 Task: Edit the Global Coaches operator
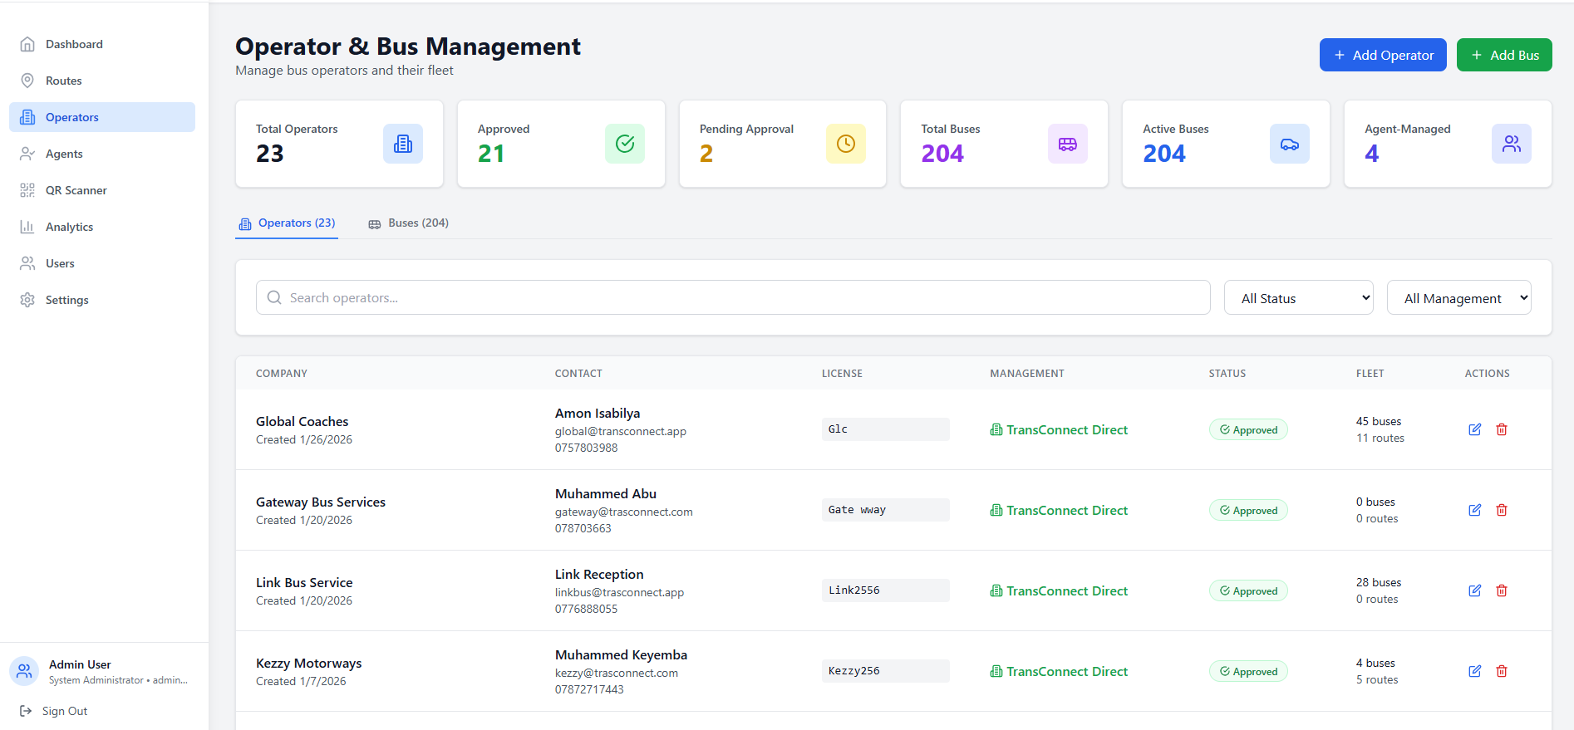pos(1475,429)
